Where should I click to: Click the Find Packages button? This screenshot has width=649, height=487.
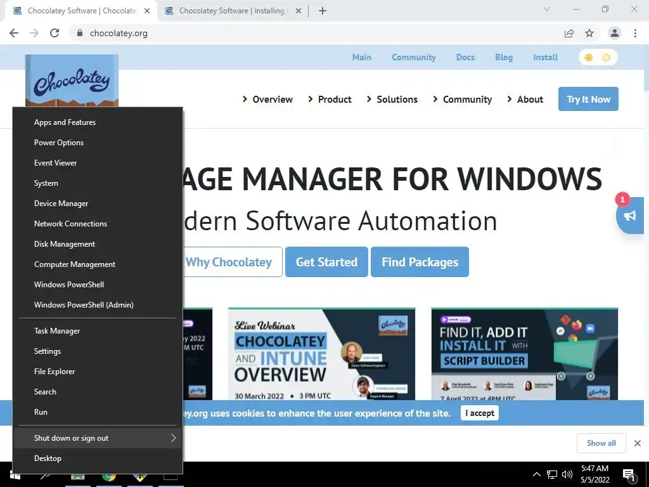(420, 262)
